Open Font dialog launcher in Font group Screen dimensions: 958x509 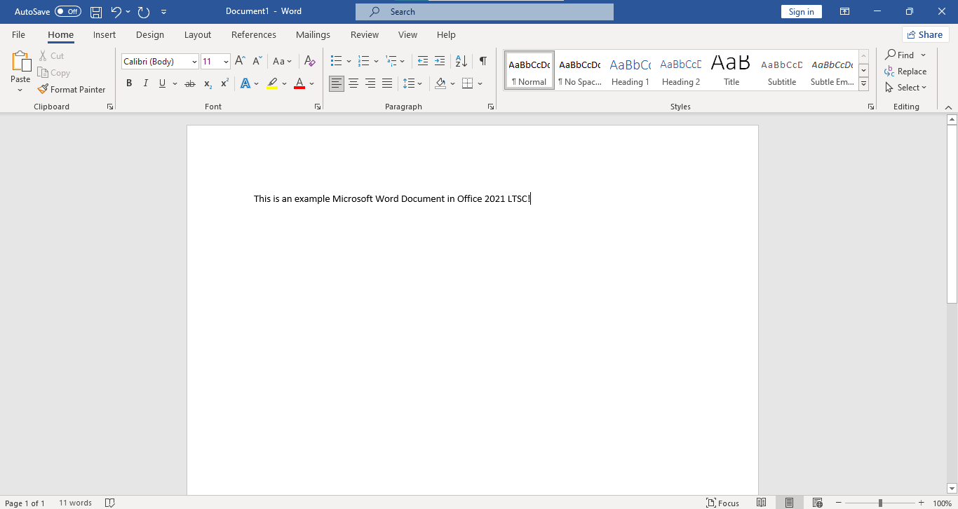318,107
